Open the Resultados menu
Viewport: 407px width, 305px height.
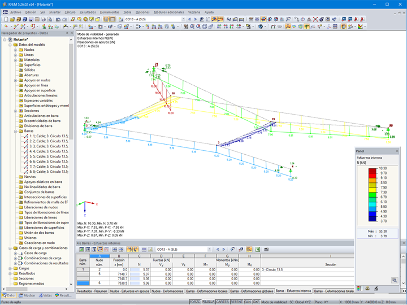[88, 12]
